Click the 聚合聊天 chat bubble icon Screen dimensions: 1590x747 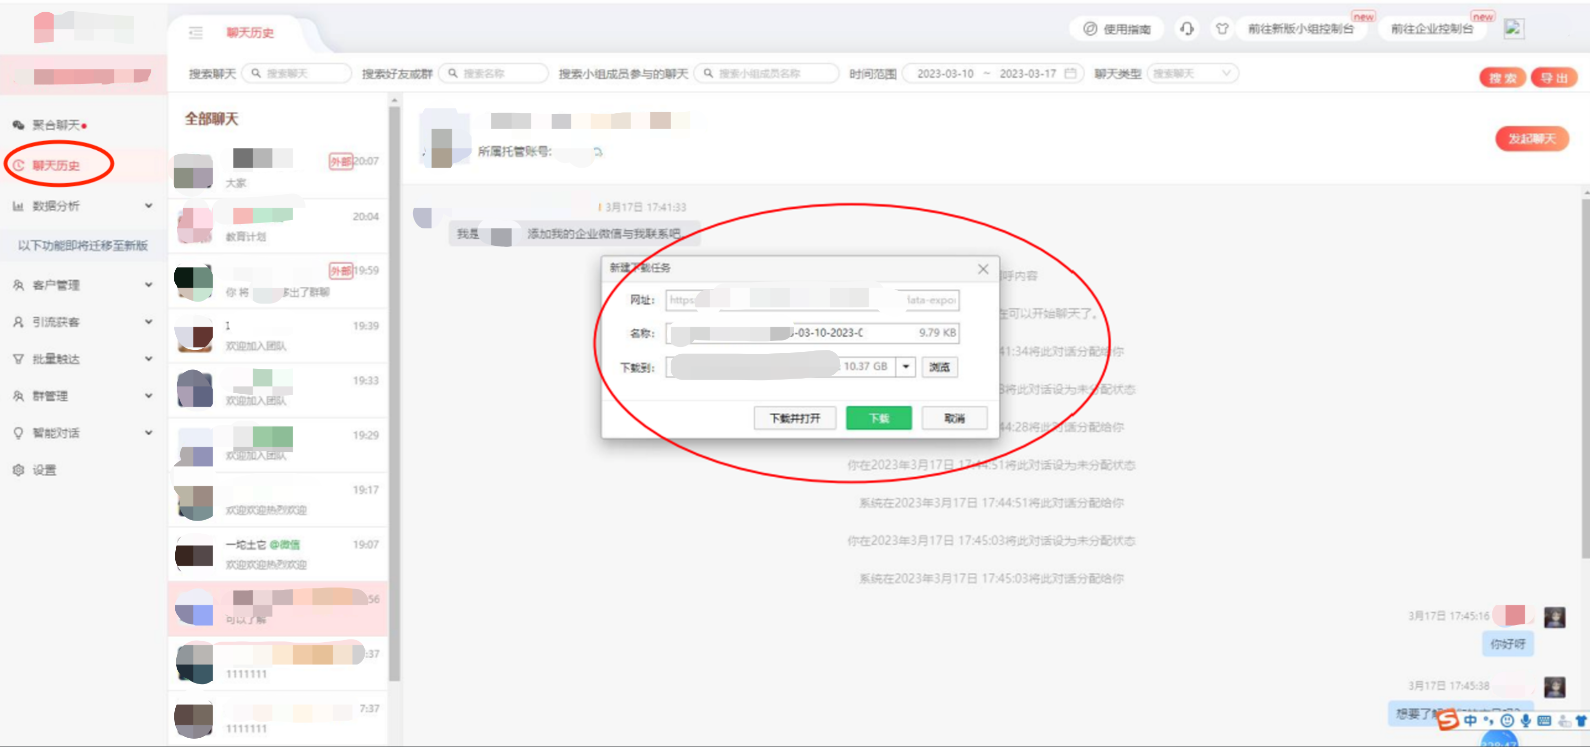coord(19,125)
